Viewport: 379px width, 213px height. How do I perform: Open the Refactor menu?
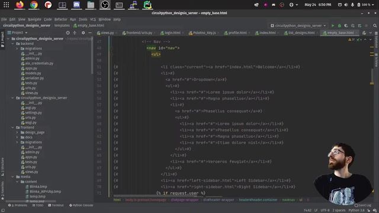(60, 20)
